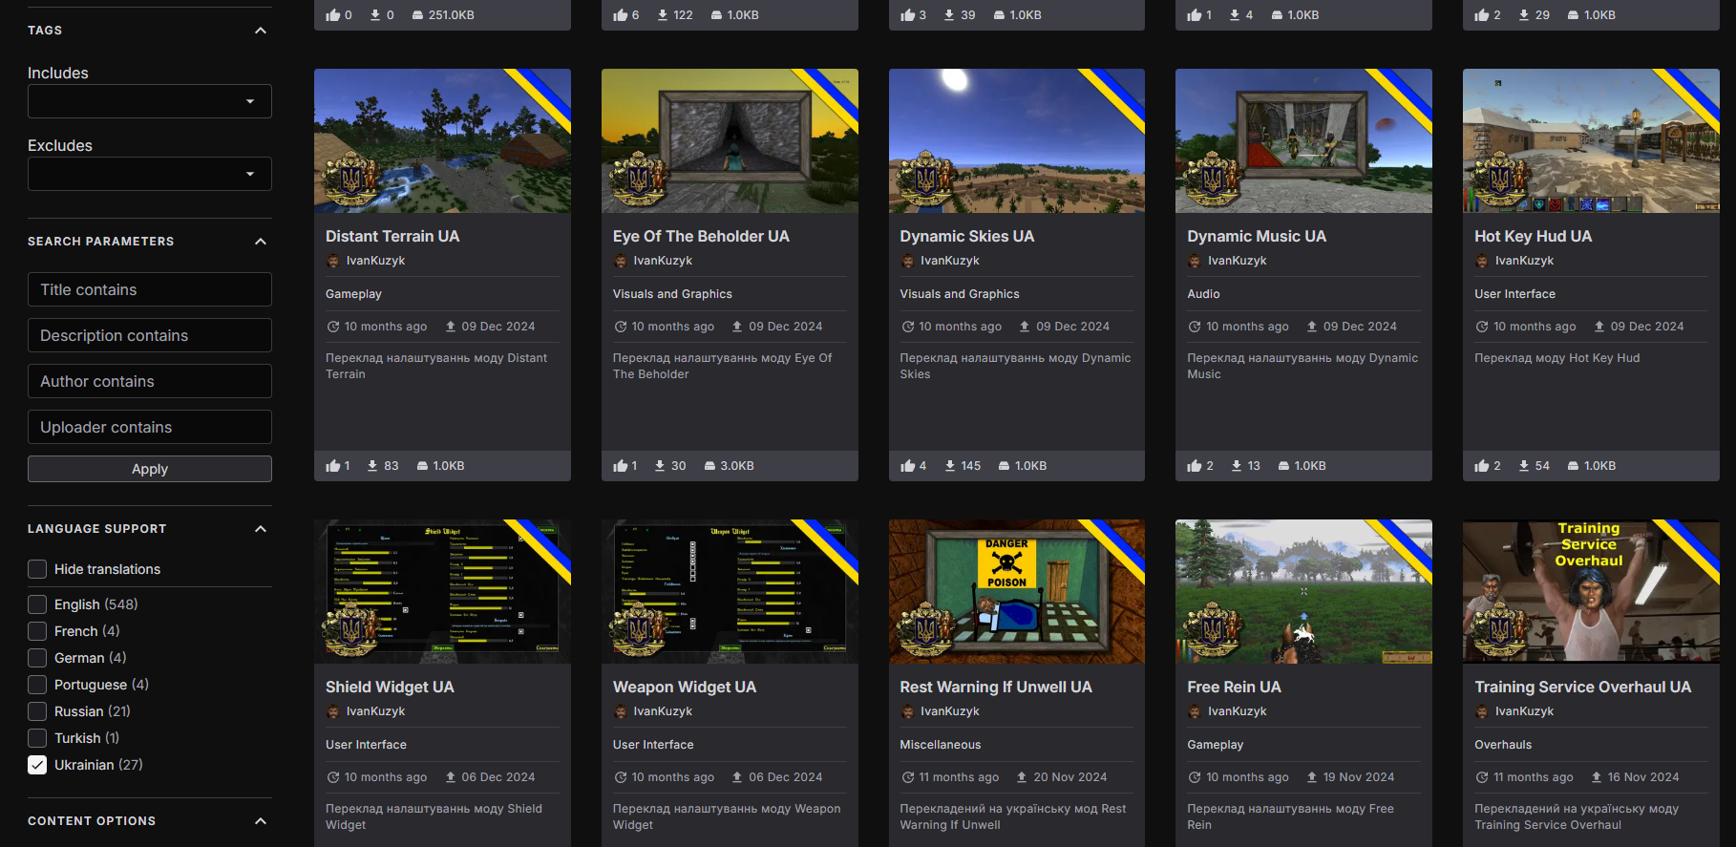Screen dimensions: 1736x847
Task: Select the Russian language checkbox
Action: pos(37,711)
